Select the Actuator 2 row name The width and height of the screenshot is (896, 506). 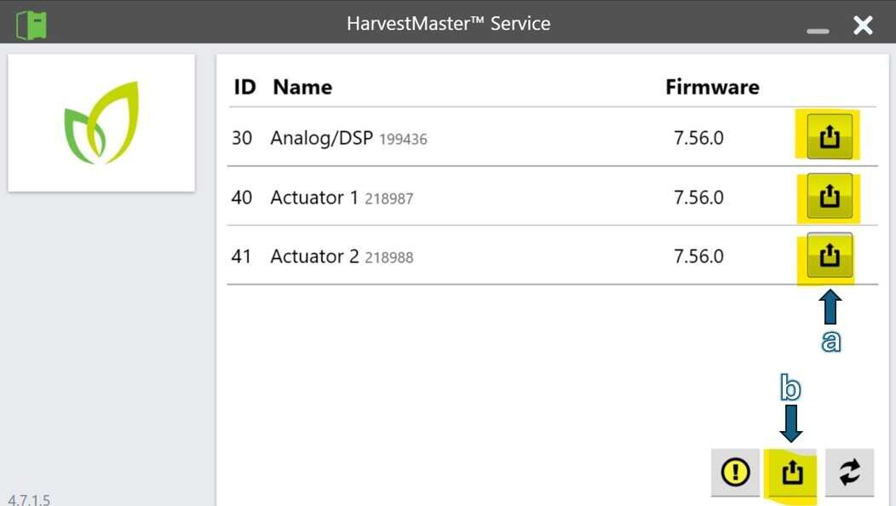[x=314, y=256]
